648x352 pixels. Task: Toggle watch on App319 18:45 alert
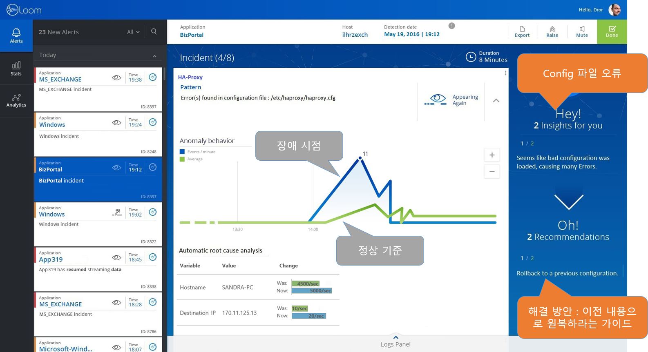click(x=116, y=257)
